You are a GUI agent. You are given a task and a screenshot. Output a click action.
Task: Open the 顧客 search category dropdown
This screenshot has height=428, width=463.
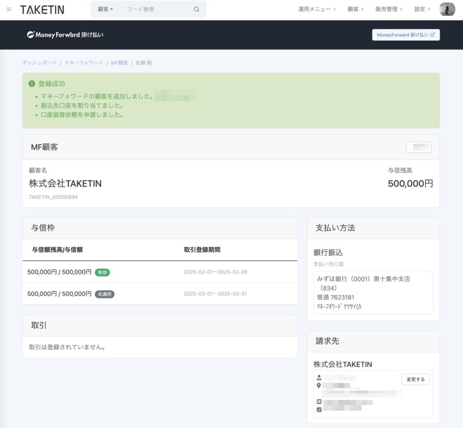(105, 9)
